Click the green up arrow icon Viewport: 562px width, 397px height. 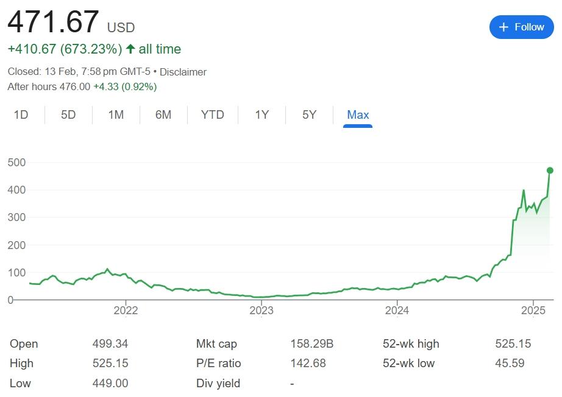[x=130, y=49]
